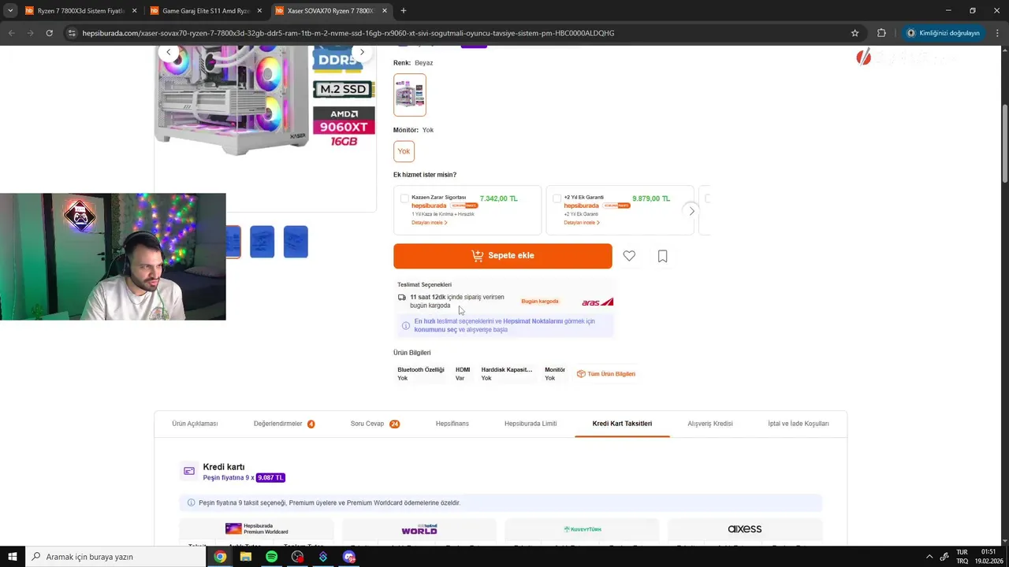
Task: Open the Windows Start menu
Action: 12,557
